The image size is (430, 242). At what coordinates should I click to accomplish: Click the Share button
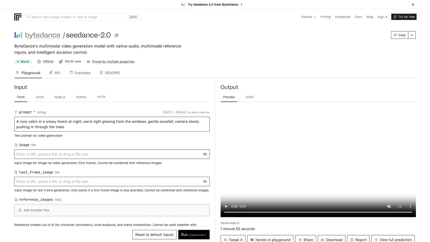[306, 239]
